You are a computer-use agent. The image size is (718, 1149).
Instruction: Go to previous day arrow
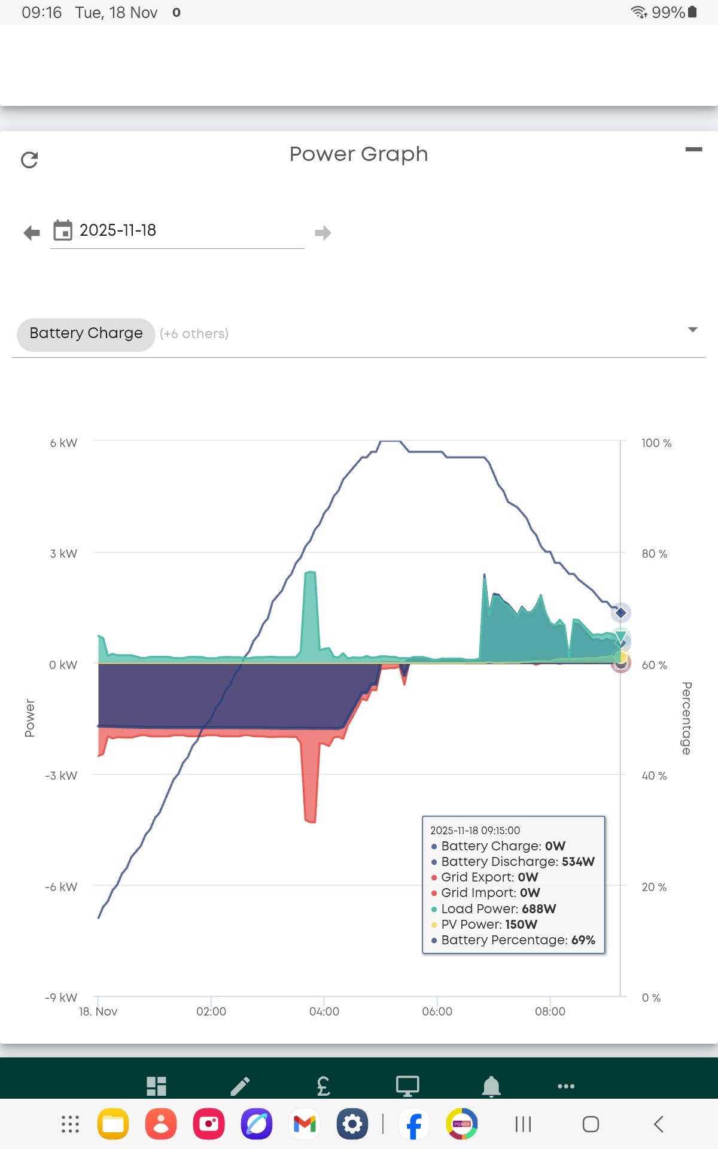click(x=32, y=233)
